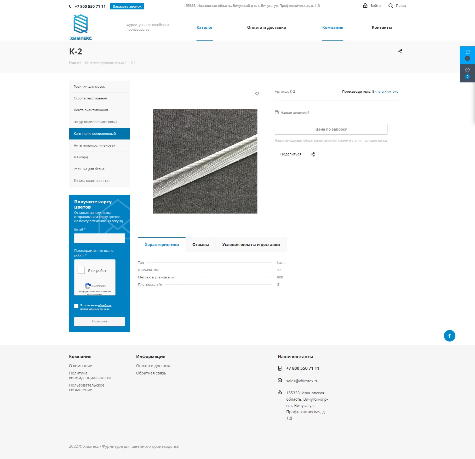
Task: Click the K-2 product photo
Action: [205, 161]
